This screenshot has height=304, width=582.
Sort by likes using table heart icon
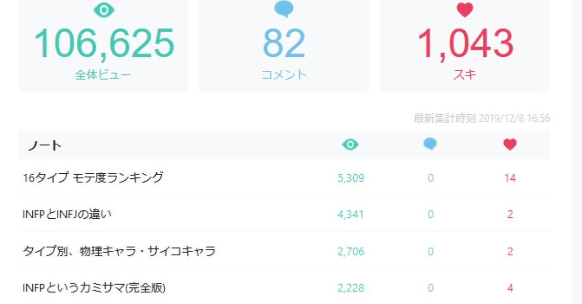pos(510,145)
